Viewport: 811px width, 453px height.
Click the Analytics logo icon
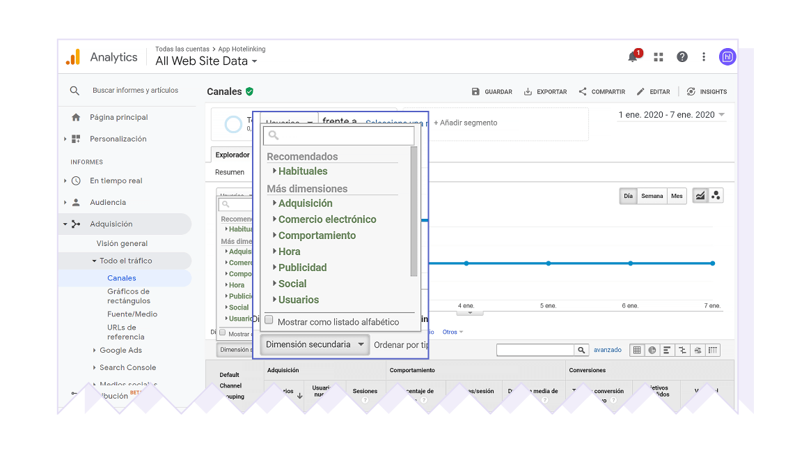[73, 57]
